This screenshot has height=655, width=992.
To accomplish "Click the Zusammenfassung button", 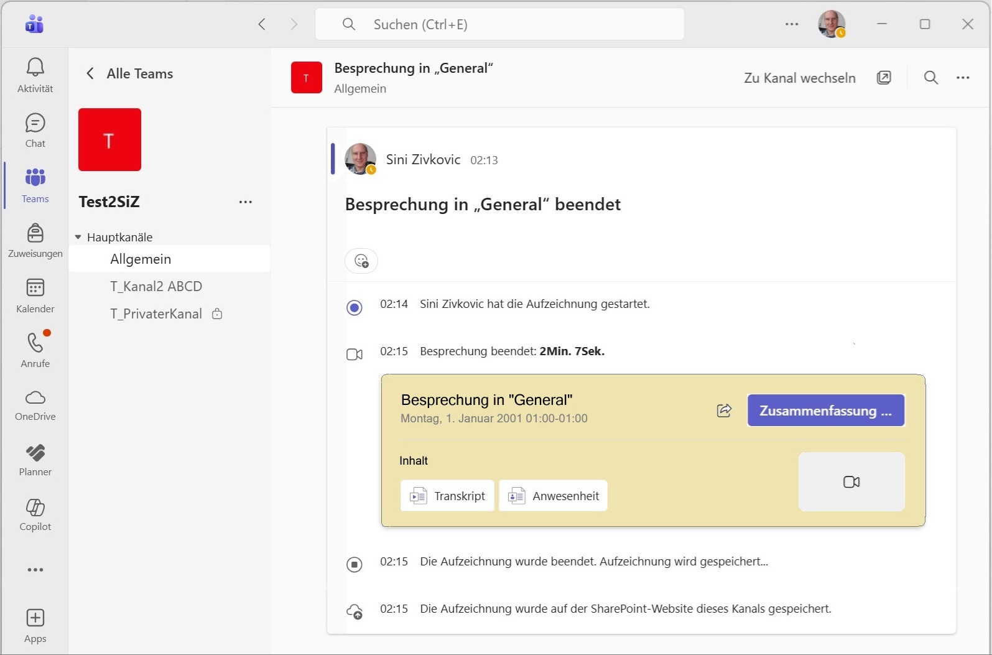I will click(x=825, y=411).
